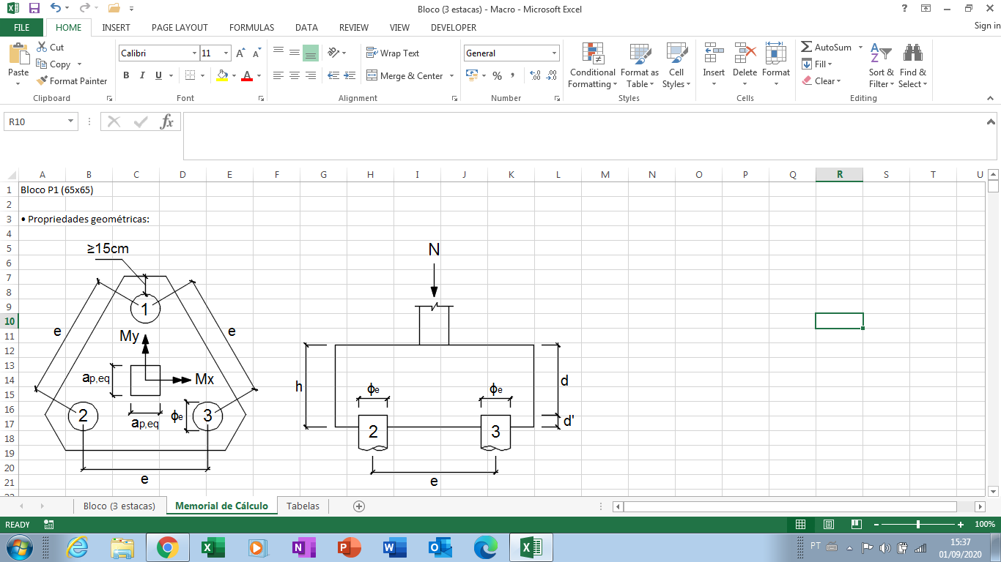Align cell contents to the top

coord(278,53)
